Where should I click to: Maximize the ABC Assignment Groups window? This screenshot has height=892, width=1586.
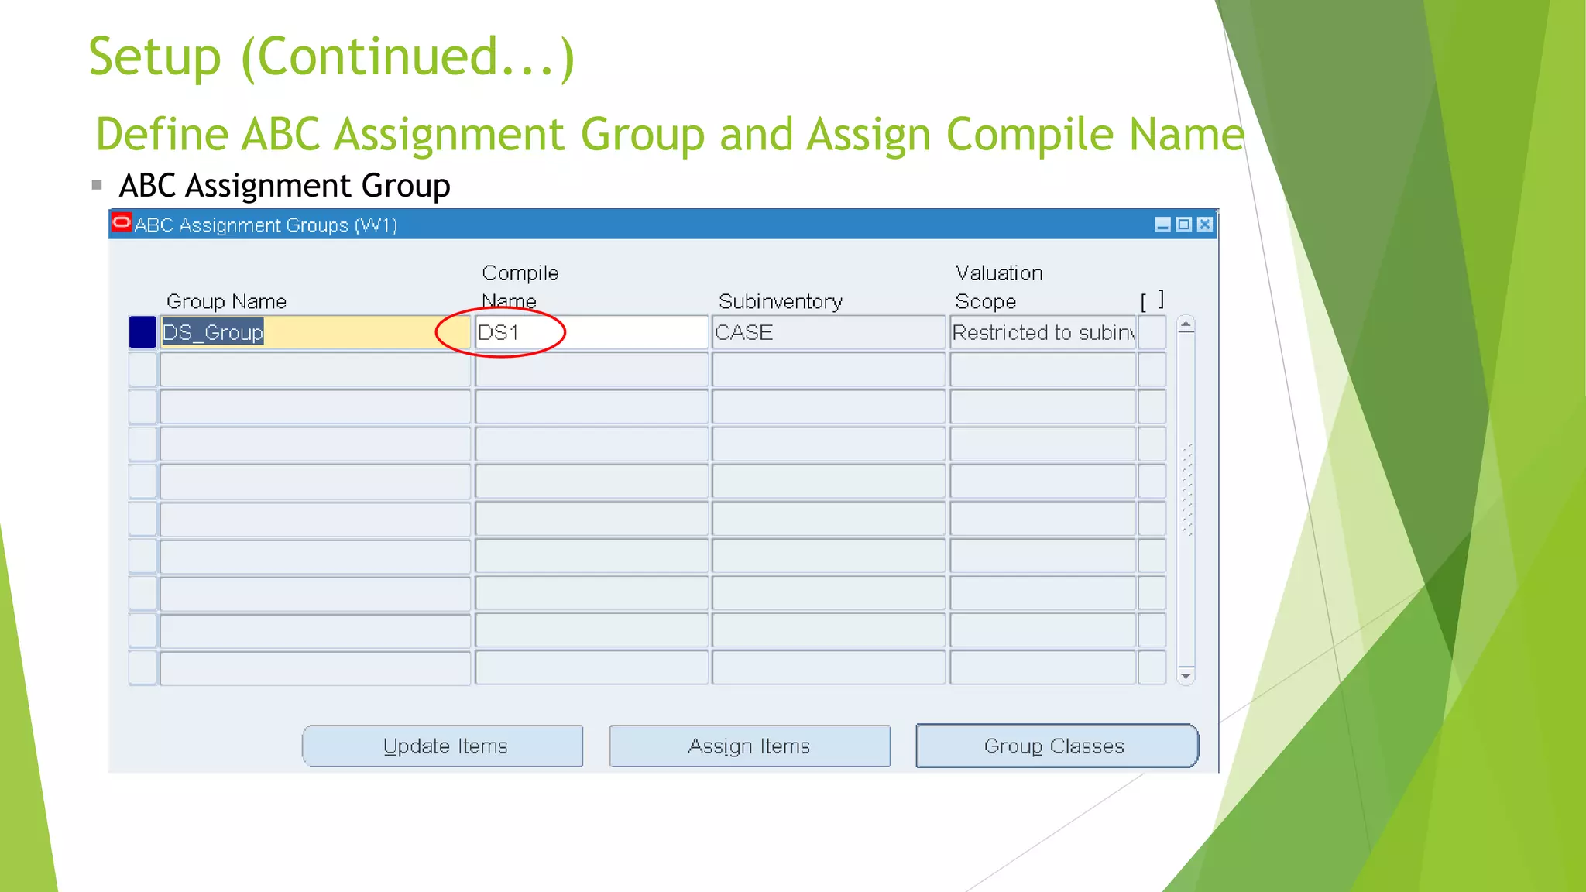coord(1183,225)
